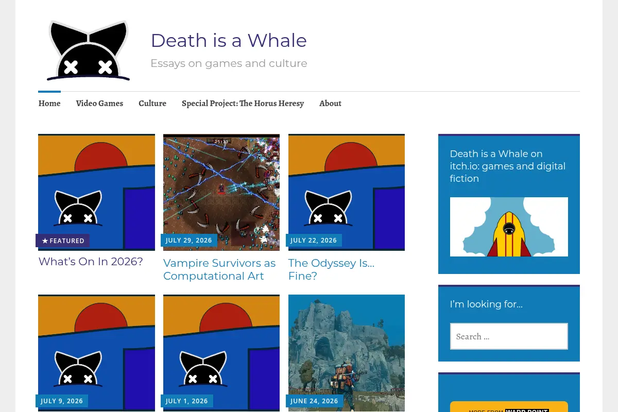
Task: Click the July 1, 2026 post thumbnail
Action: pyautogui.click(x=221, y=353)
